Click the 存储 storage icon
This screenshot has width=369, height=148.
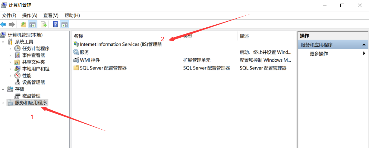click(x=11, y=89)
